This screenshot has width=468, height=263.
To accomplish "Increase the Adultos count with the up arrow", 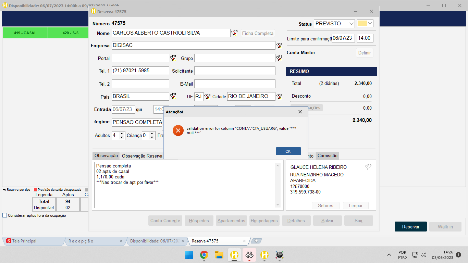I will [x=122, y=134].
